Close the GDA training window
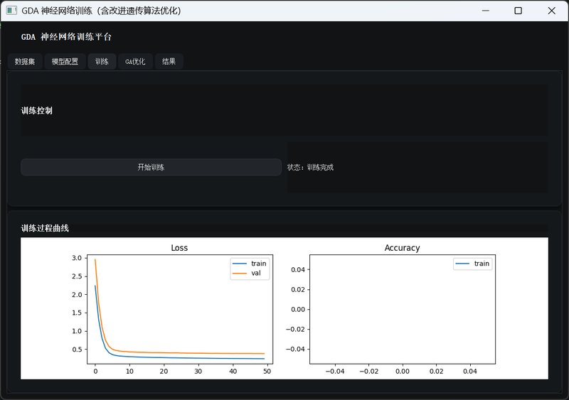The height and width of the screenshot is (400, 569). (x=552, y=11)
